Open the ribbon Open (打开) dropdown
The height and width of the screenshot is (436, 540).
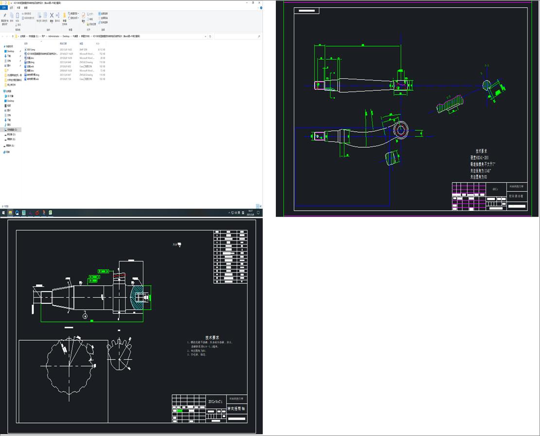(x=90, y=14)
